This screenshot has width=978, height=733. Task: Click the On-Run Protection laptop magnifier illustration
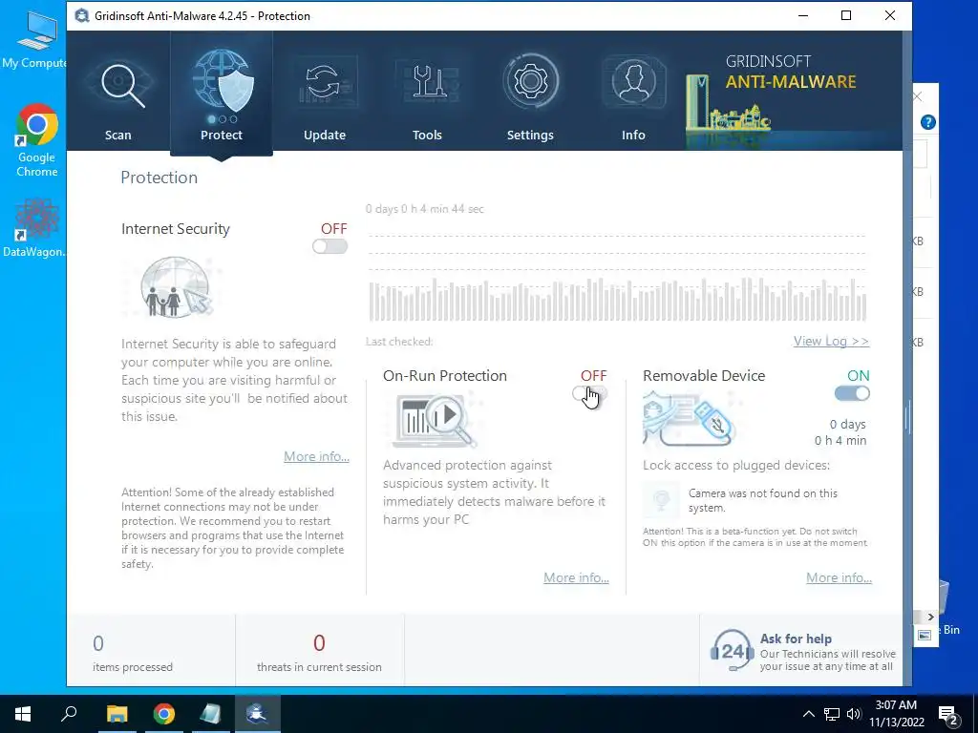[435, 419]
